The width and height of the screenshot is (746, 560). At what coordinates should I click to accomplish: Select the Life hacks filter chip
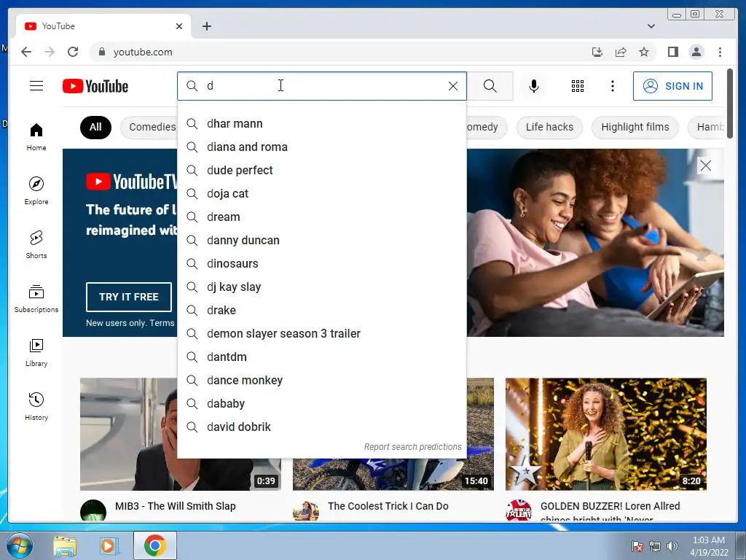point(549,127)
